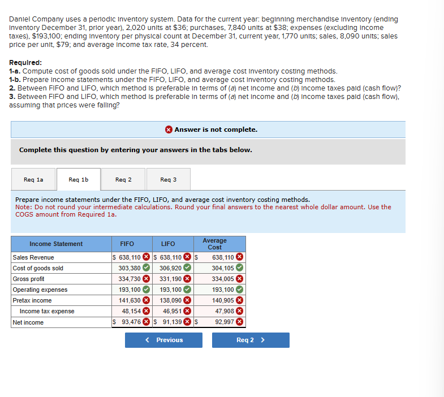Click the right chevron on Req 2 button
This screenshot has width=444, height=397.
(x=262, y=340)
